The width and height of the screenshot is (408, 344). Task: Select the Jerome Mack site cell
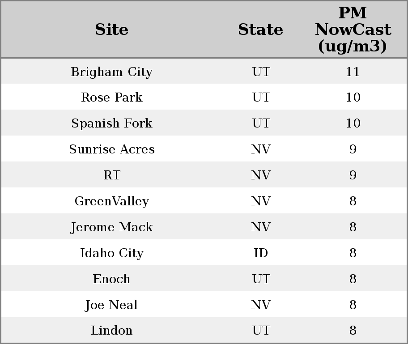(112, 227)
